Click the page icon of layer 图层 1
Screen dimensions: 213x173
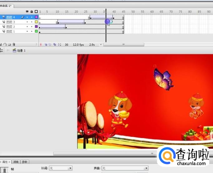click(4, 31)
